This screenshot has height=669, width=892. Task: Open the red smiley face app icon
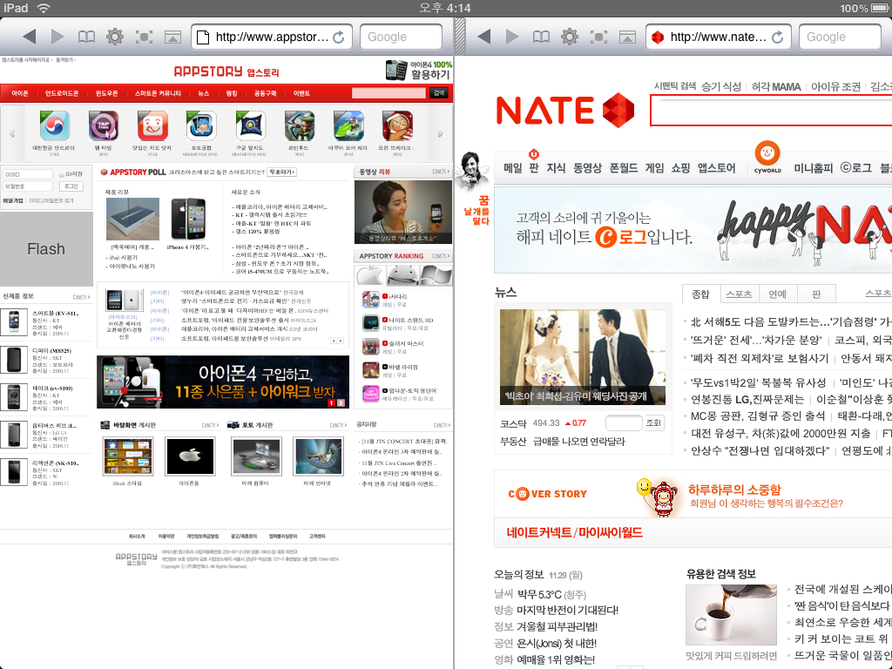click(x=152, y=125)
